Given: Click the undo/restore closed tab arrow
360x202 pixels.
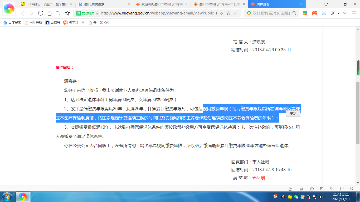Looking at the screenshot, I should click(x=58, y=13).
